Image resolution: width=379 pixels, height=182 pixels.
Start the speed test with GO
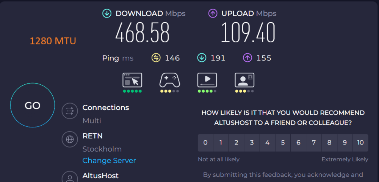click(x=33, y=105)
